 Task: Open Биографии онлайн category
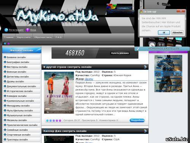click(22, 62)
